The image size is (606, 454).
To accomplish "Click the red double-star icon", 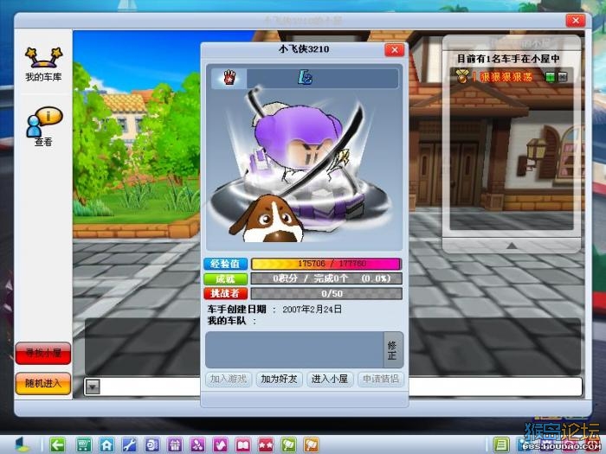I will click(x=266, y=444).
